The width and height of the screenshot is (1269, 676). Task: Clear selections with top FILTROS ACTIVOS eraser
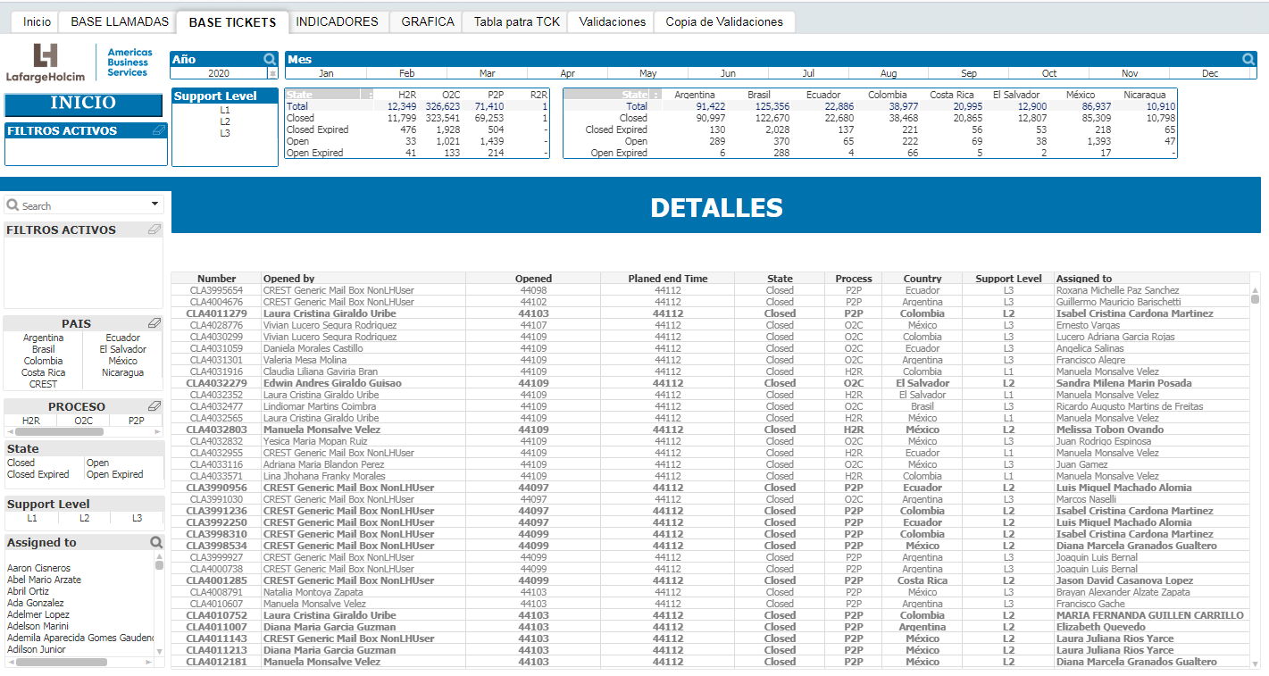click(158, 130)
